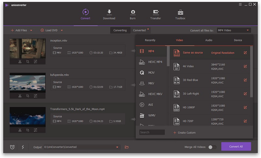Click the format list scrollbar
This screenshot has width=261, height=158.
(168, 56)
